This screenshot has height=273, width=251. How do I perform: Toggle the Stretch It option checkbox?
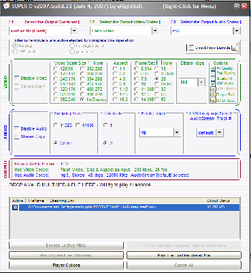[x=213, y=78]
